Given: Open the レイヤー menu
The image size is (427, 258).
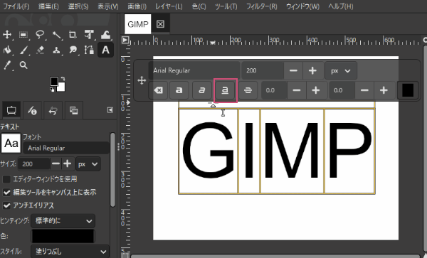Looking at the screenshot, I should 169,6.
